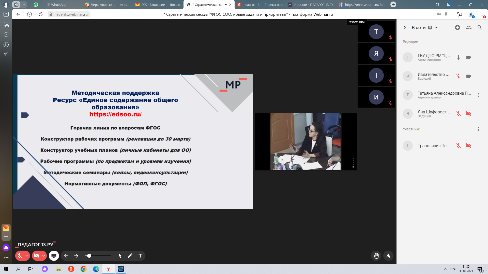Expand the 'В сети' filter dropdown
The width and height of the screenshot is (488, 274).
click(x=436, y=28)
